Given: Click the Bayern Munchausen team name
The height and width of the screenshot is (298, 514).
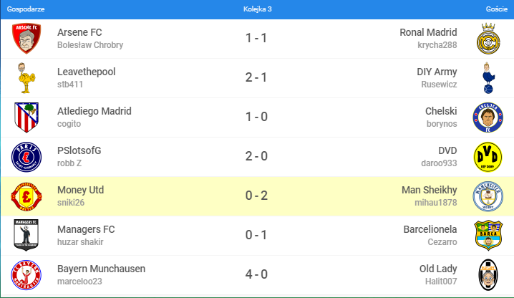Looking at the screenshot, I should click(101, 269).
